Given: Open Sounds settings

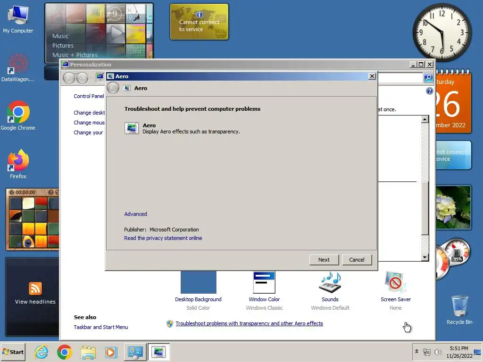Looking at the screenshot, I should [x=330, y=291].
